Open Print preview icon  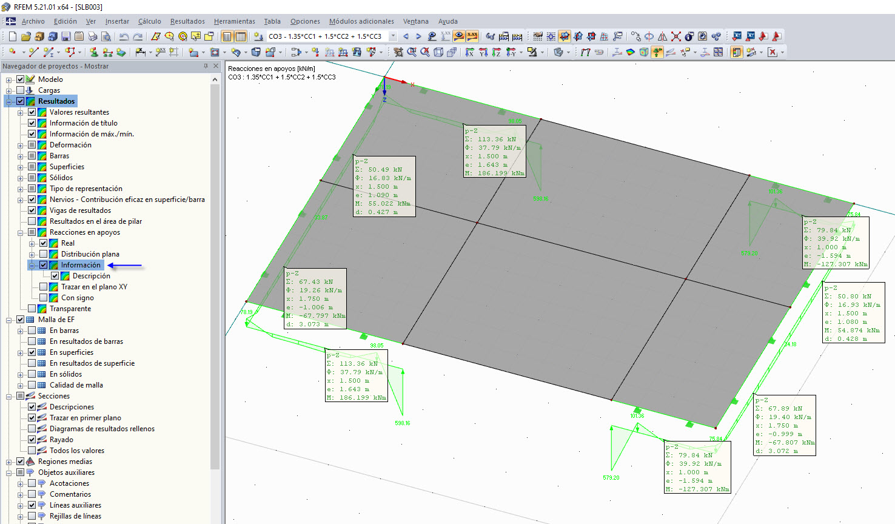click(106, 36)
